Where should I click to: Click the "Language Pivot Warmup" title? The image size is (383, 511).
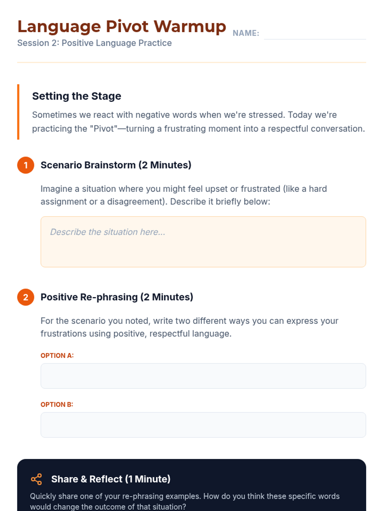[x=122, y=26]
